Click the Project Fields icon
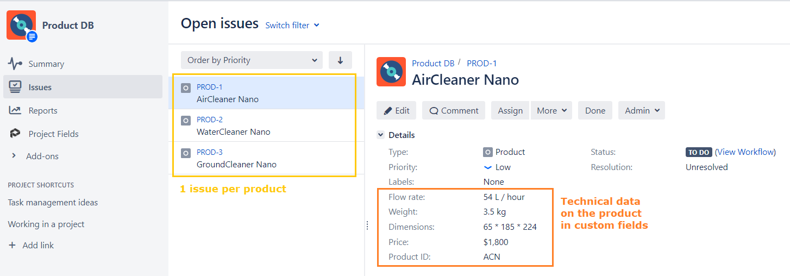This screenshot has width=790, height=276. pyautogui.click(x=15, y=134)
